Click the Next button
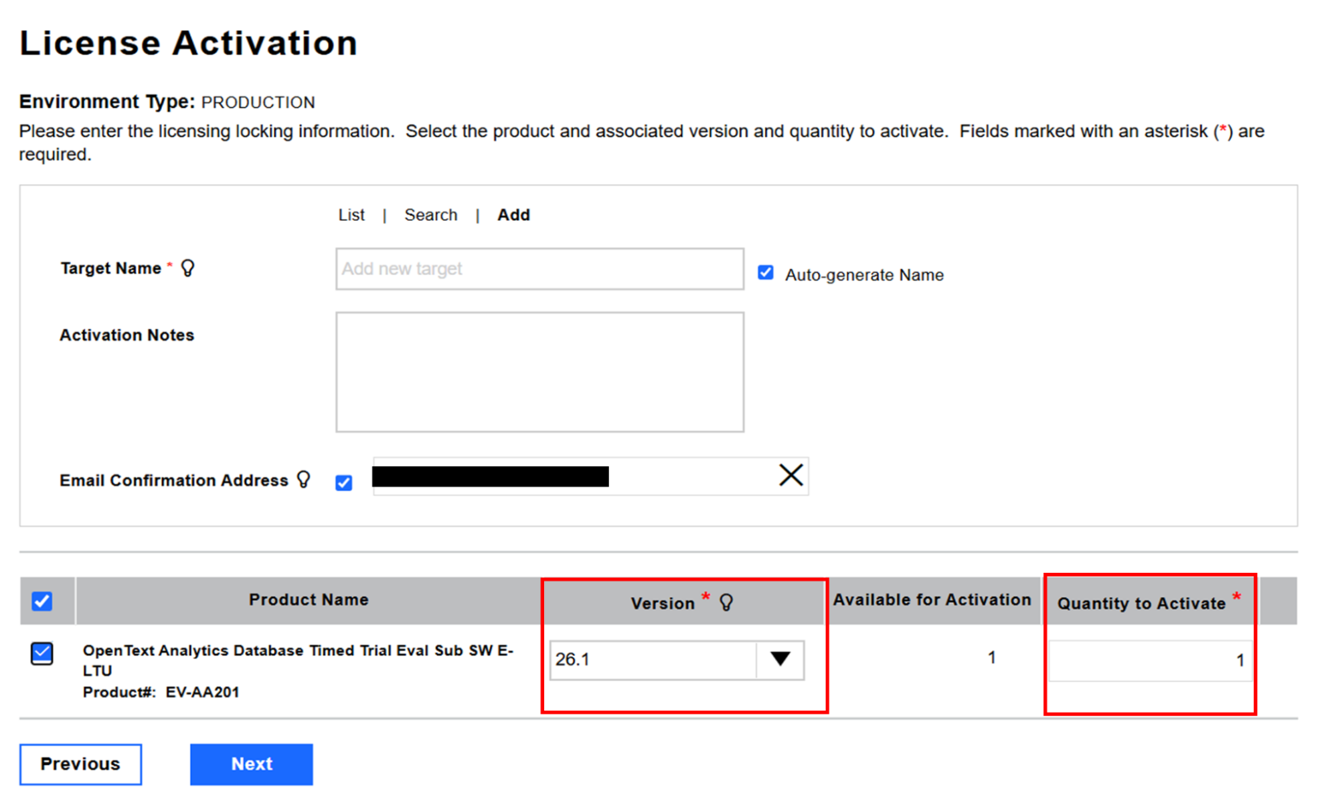1338x811 pixels. (x=251, y=764)
